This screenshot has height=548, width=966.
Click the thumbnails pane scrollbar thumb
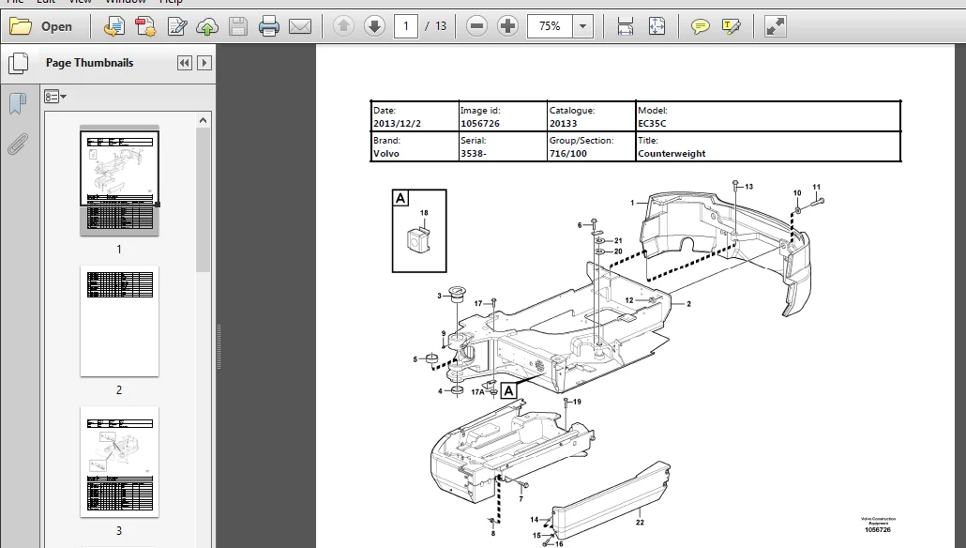204,200
